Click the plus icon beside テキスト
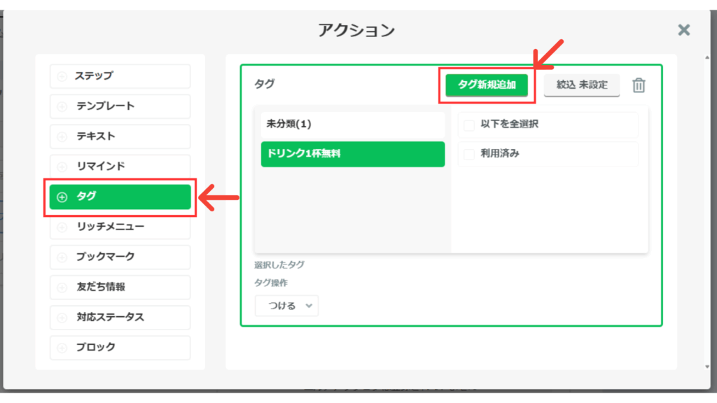The image size is (717, 403). tap(62, 136)
